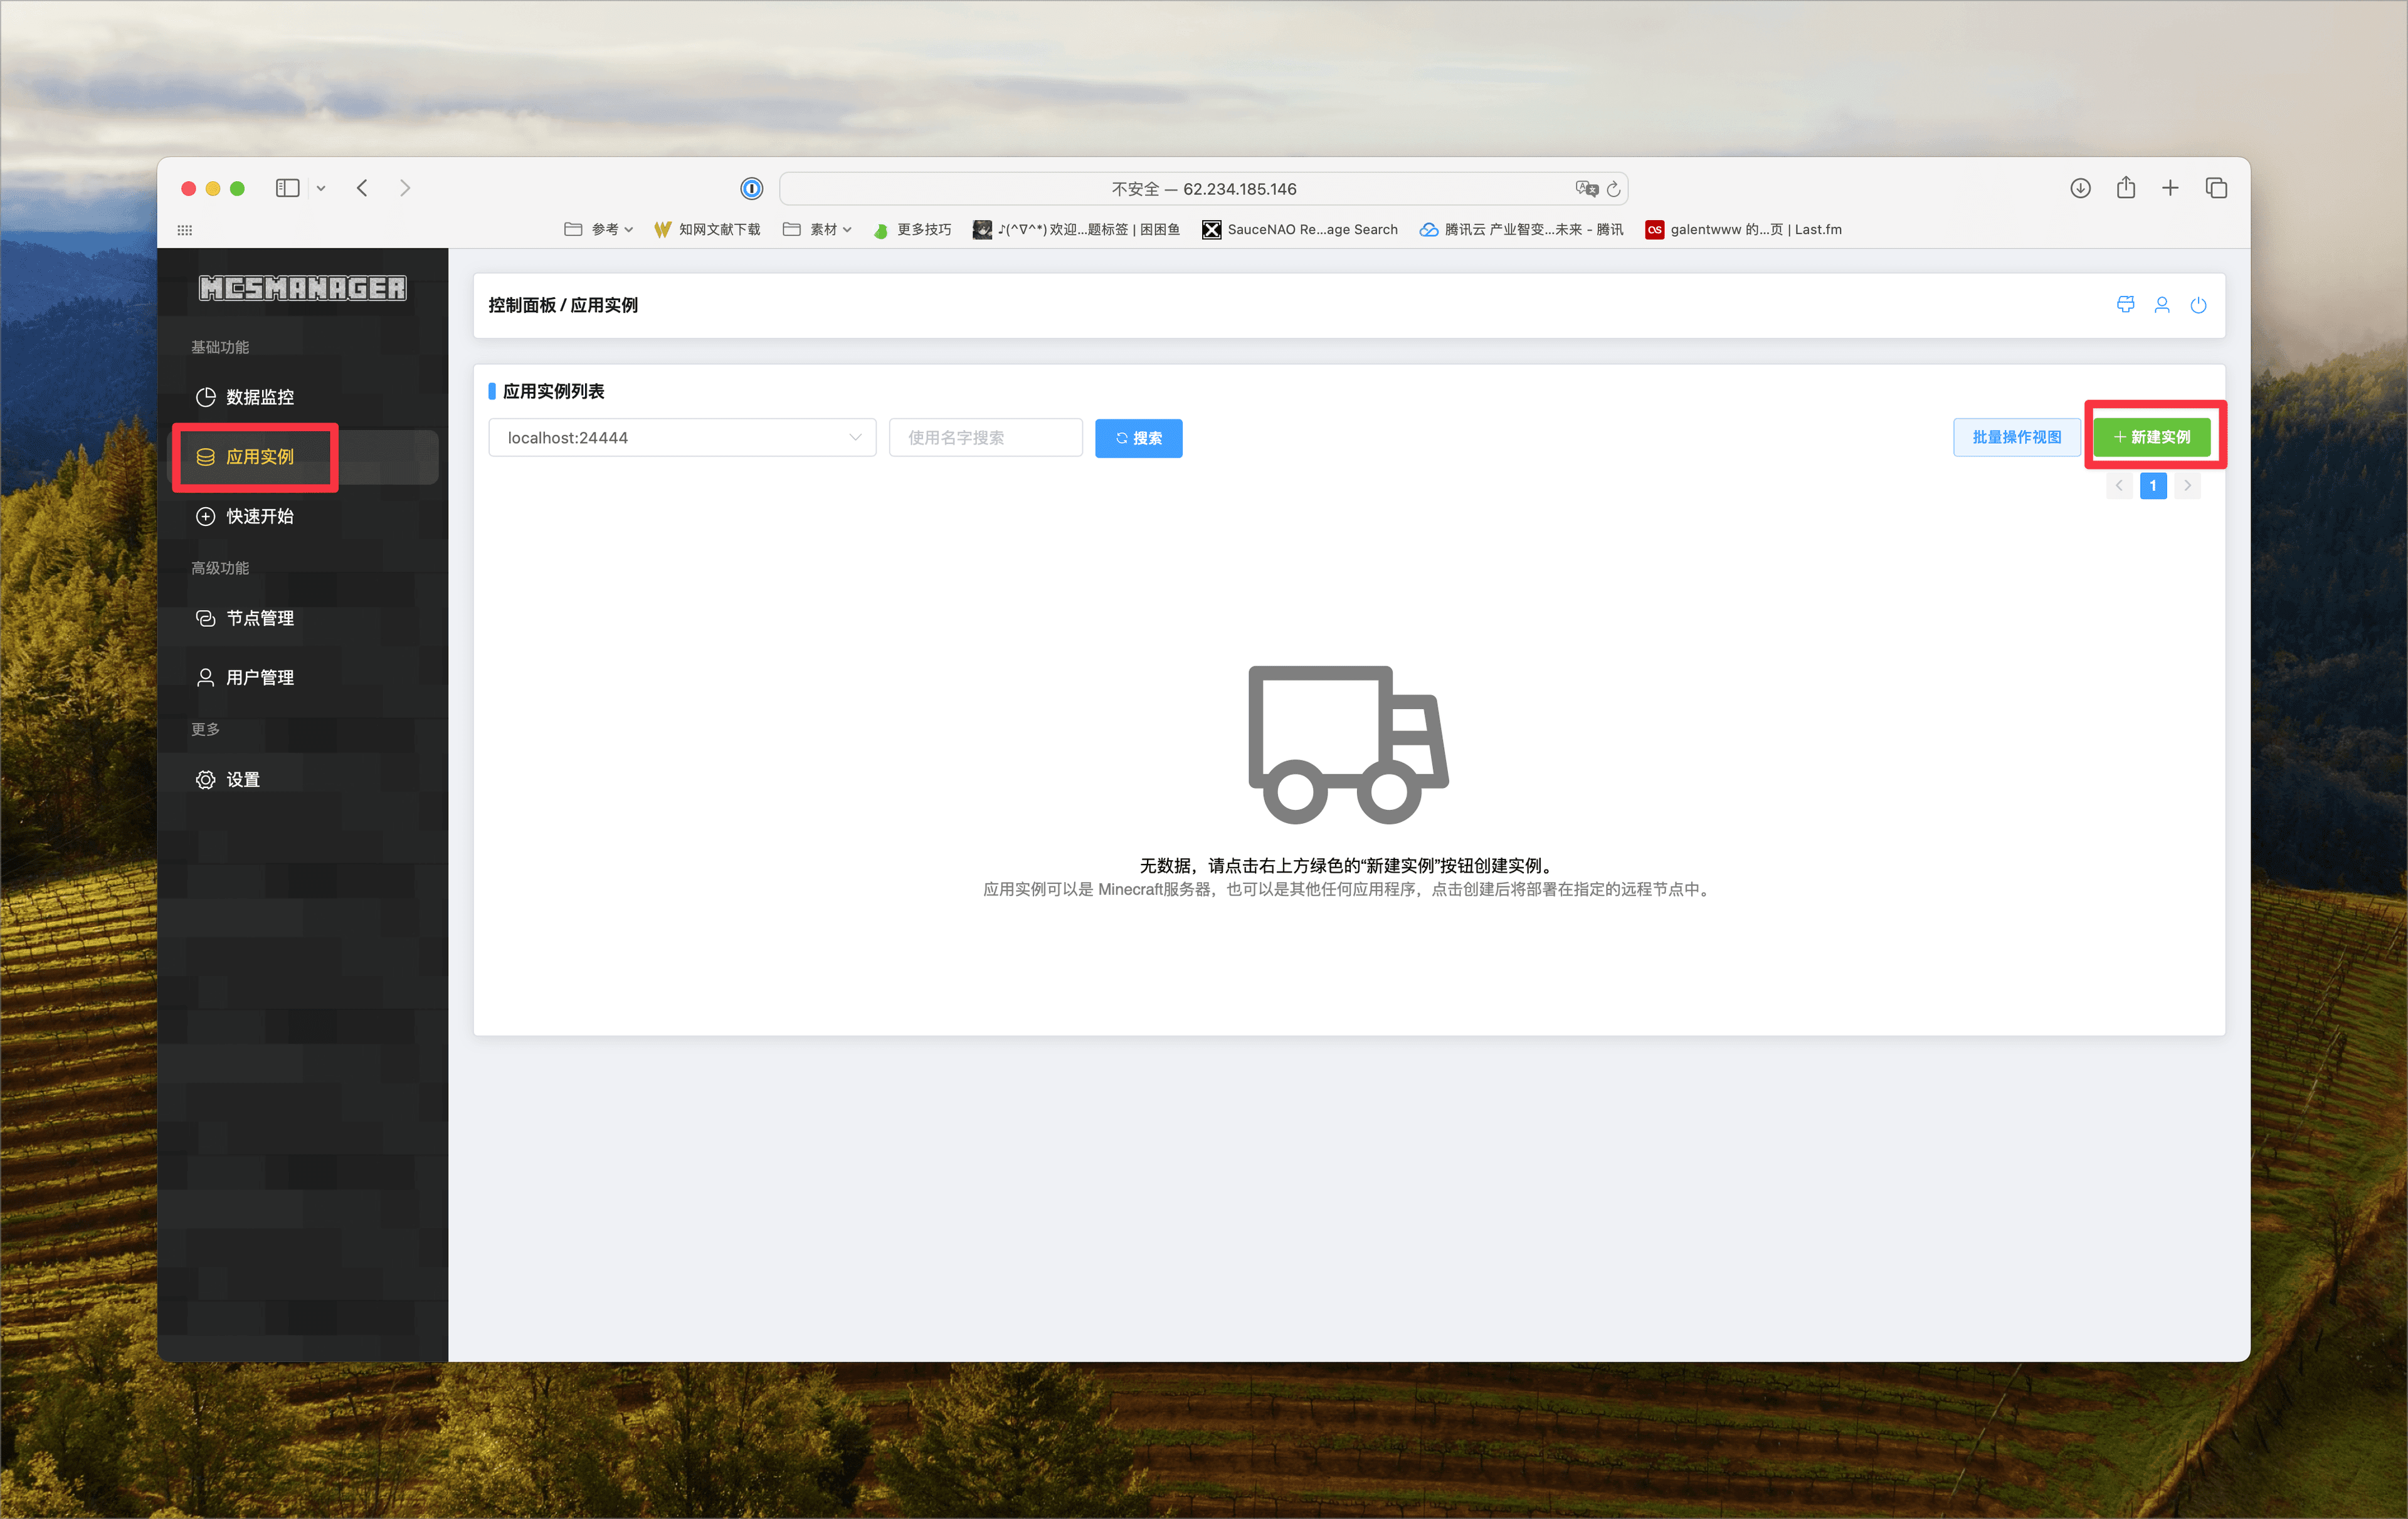Open 节点管理 in the sidebar
Viewport: 2408px width, 1519px height.
[x=259, y=618]
